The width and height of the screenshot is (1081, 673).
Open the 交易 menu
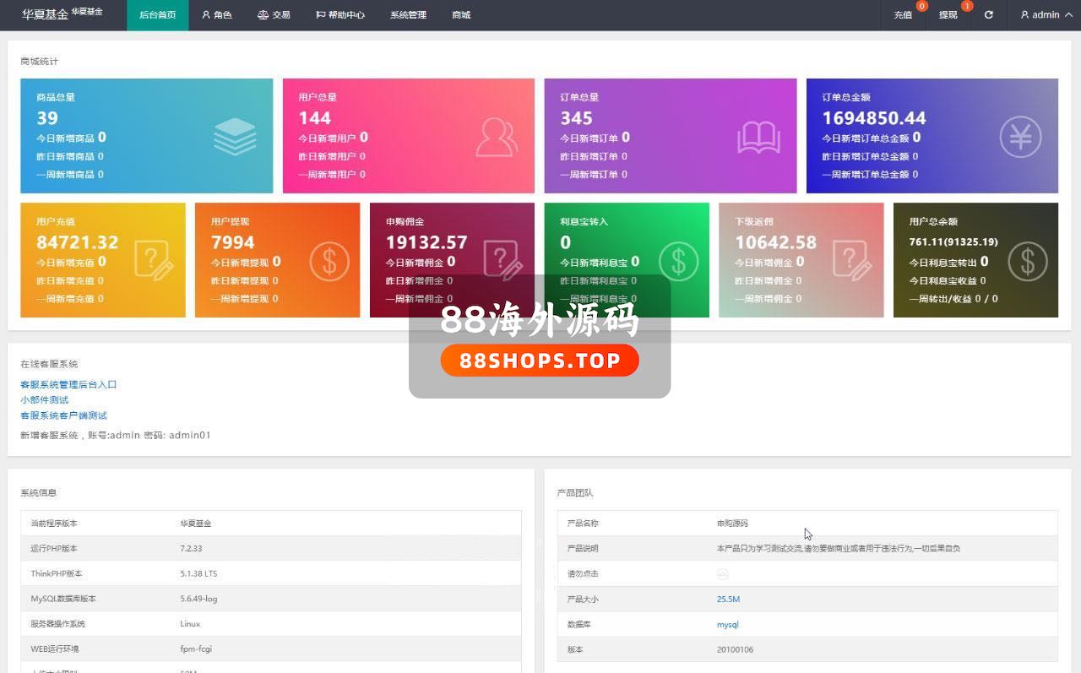pyautogui.click(x=274, y=14)
